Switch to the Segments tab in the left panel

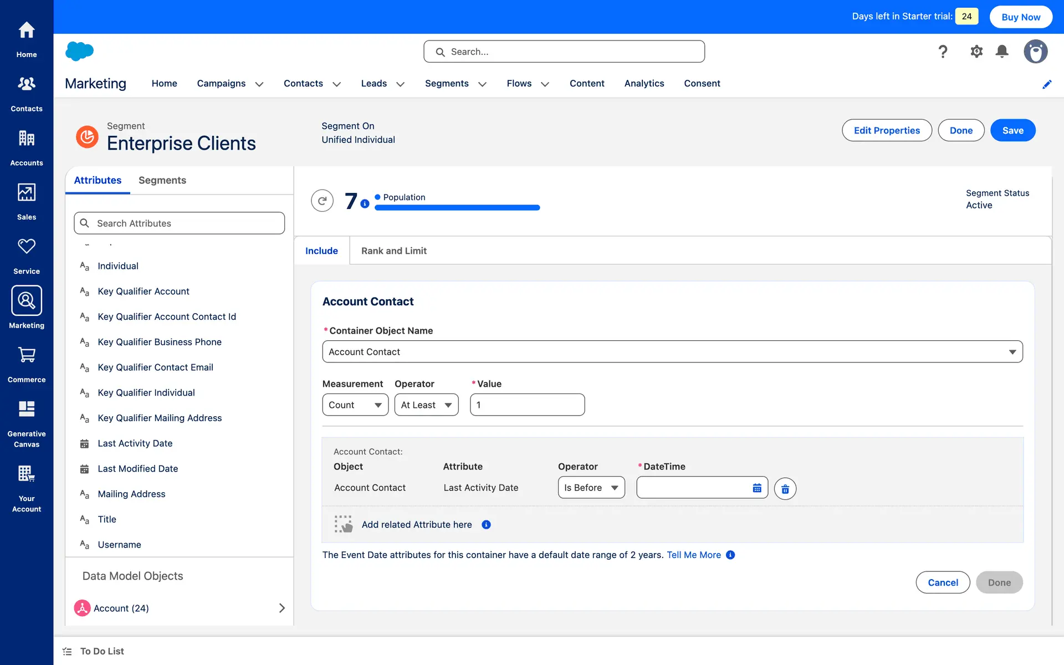[162, 181]
